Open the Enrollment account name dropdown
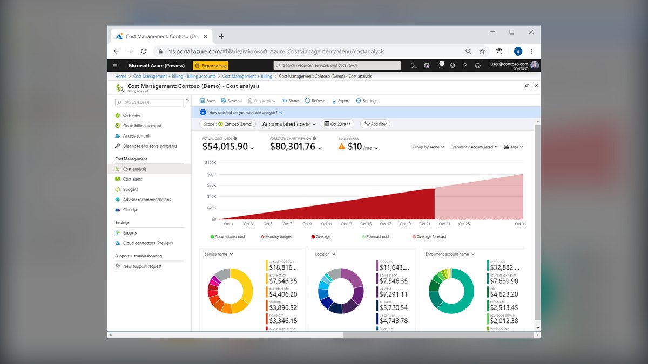This screenshot has width=648, height=364. (450, 254)
